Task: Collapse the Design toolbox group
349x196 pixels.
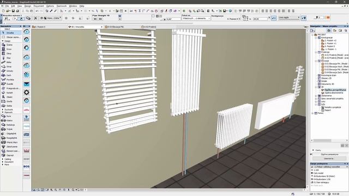Action: 3,41
